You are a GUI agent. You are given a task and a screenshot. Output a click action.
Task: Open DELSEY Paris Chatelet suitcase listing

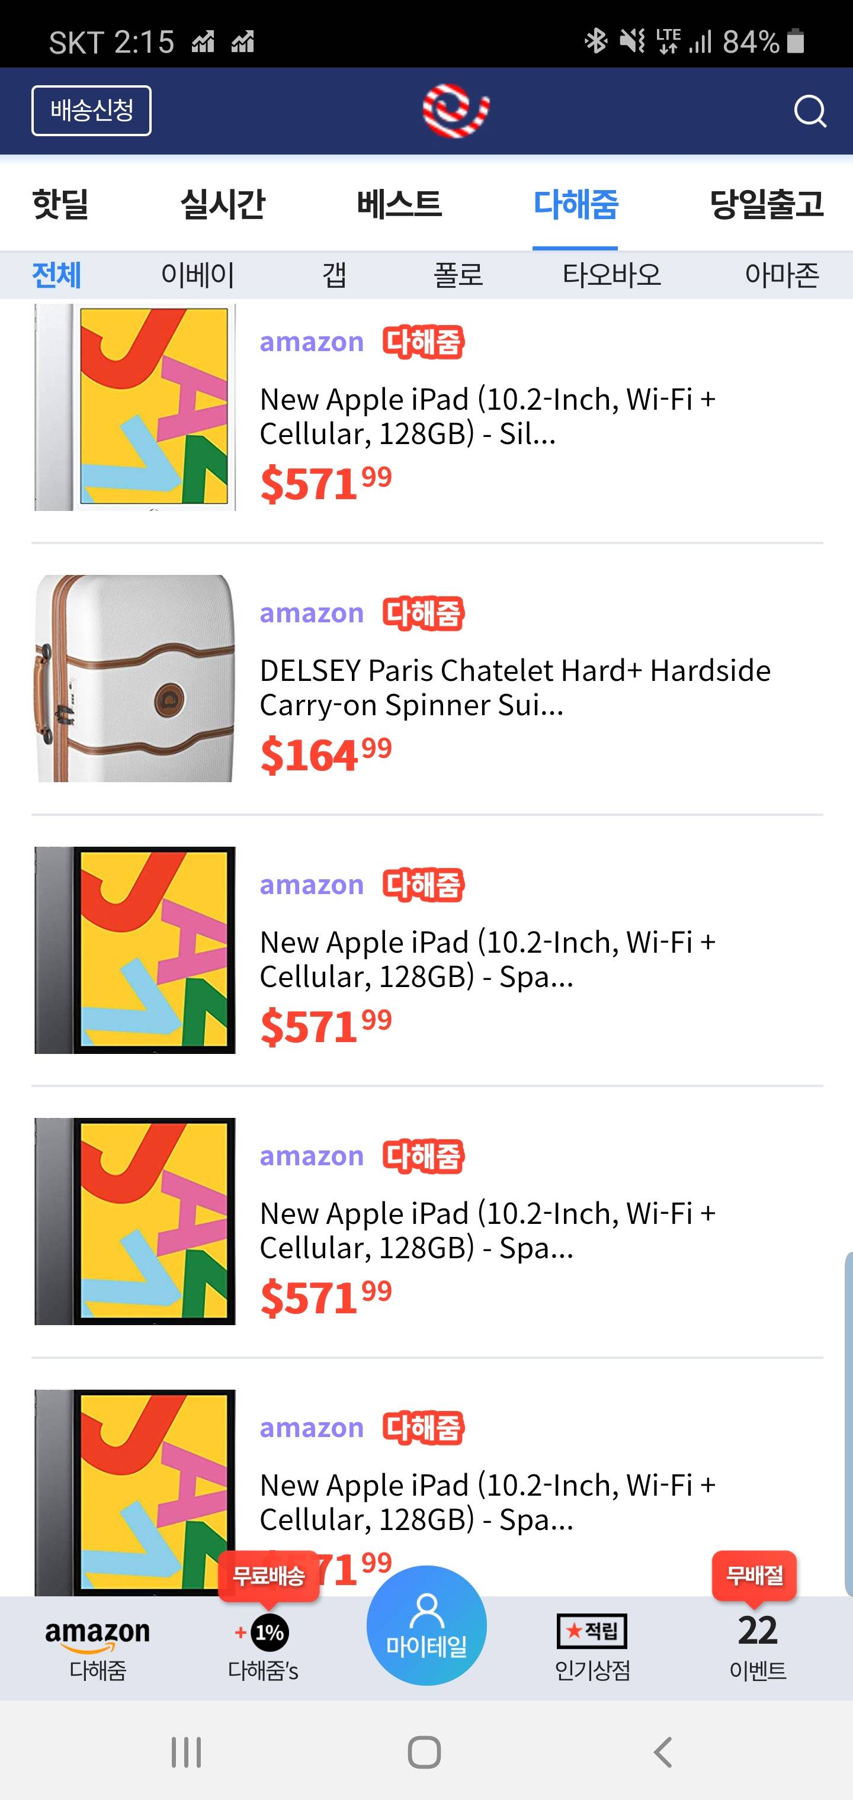[x=515, y=687]
